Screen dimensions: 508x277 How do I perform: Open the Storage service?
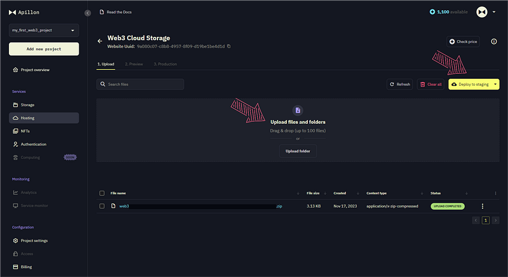[44, 105]
